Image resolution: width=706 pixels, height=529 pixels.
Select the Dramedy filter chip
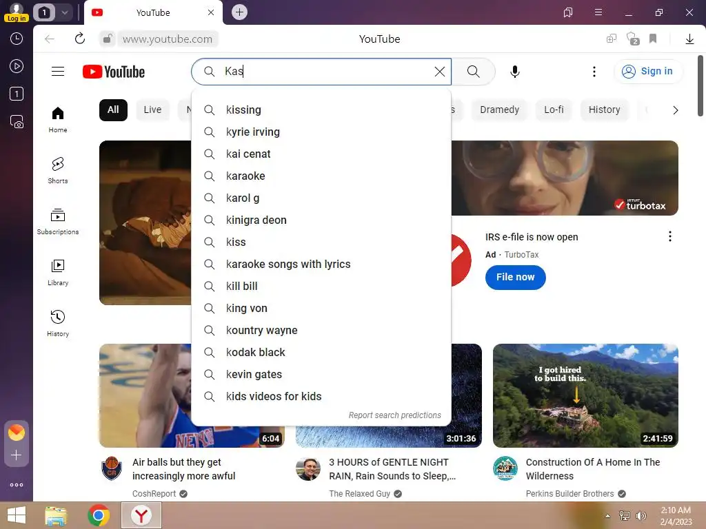pyautogui.click(x=499, y=110)
